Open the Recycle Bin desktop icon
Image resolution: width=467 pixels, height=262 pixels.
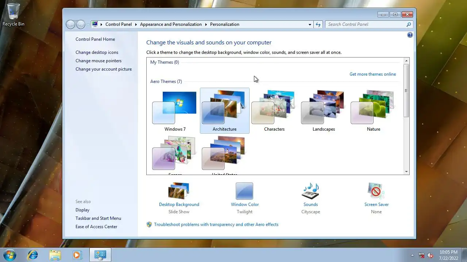point(13,15)
